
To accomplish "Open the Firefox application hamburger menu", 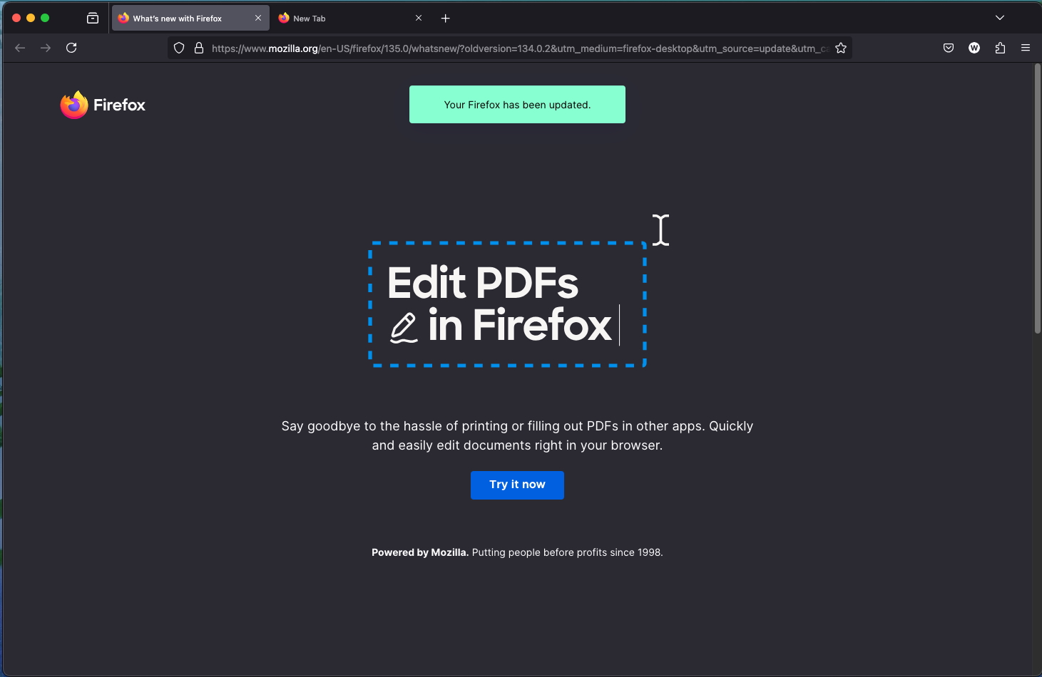I will [x=1026, y=48].
